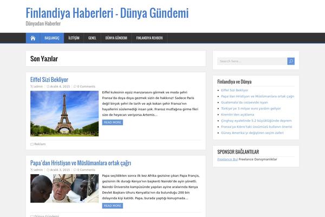Click the calendar icon beside Aralık 4
The image size is (325, 217).
[48, 86]
